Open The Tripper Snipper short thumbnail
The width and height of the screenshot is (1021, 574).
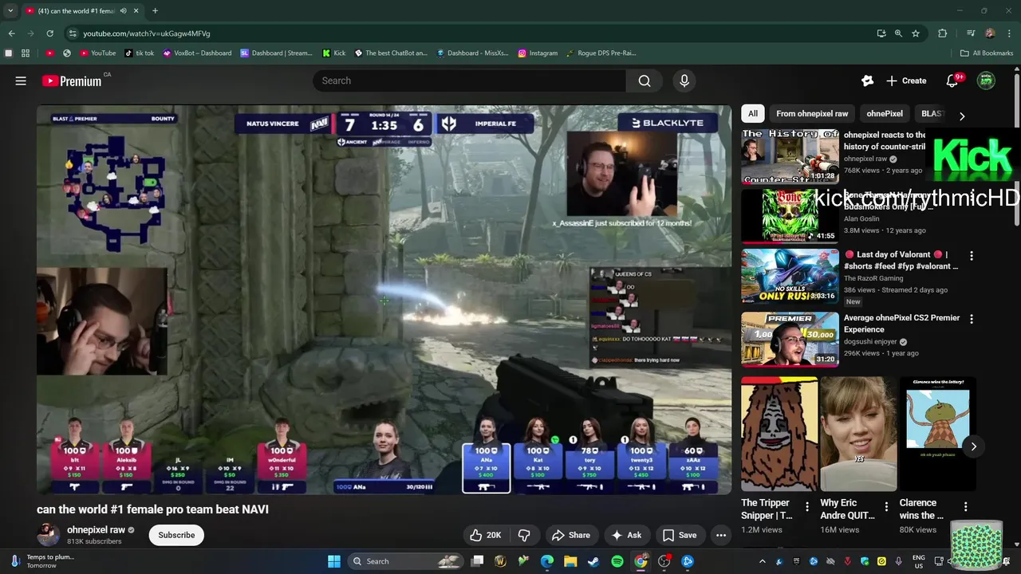(779, 434)
